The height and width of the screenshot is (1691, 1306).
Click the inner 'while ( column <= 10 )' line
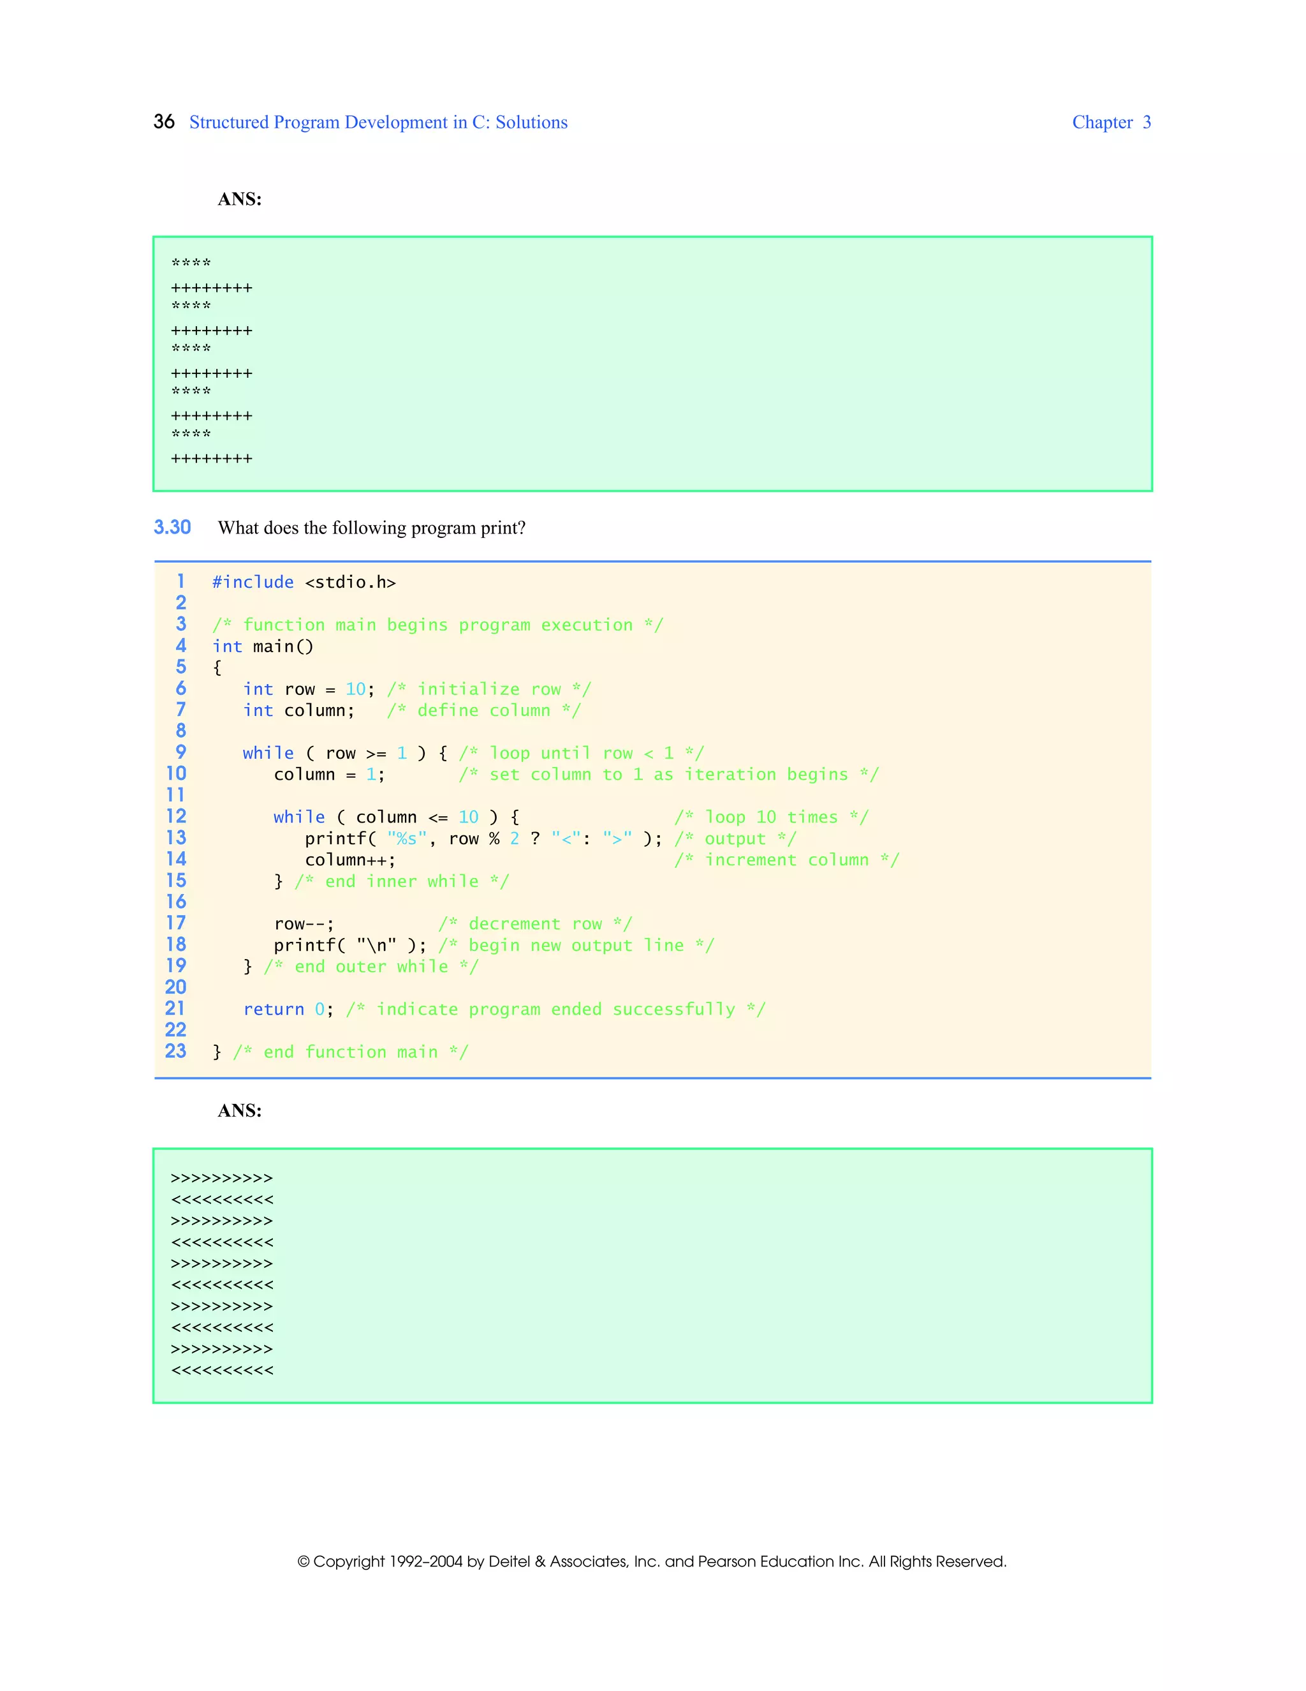tap(395, 817)
